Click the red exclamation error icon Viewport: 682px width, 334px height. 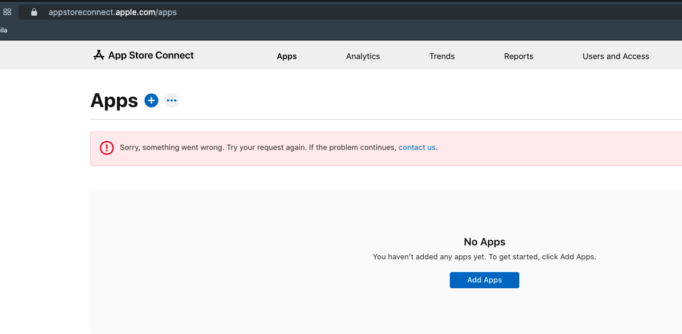point(107,148)
